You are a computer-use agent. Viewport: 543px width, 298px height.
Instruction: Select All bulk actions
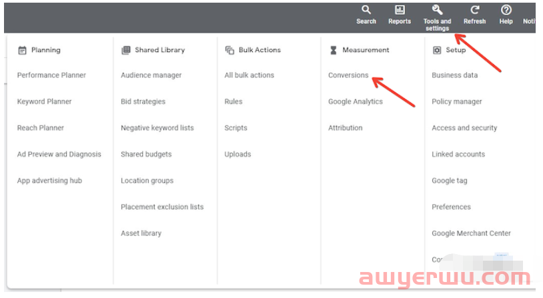[x=249, y=75]
